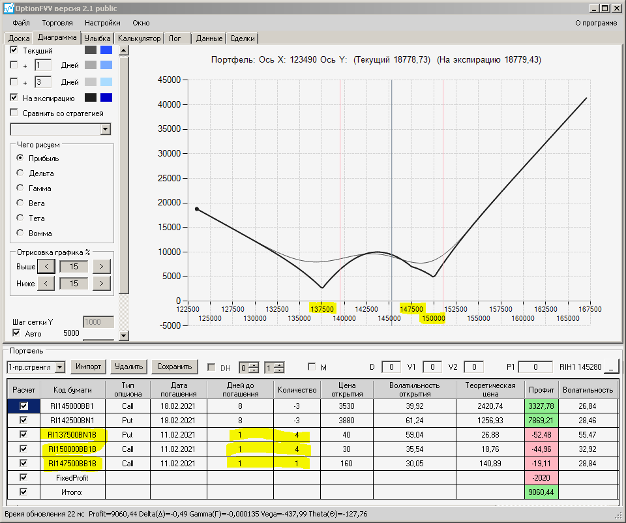Image resolution: width=626 pixels, height=523 pixels.
Task: Open the strategy comparison dropdown
Action: [106, 129]
